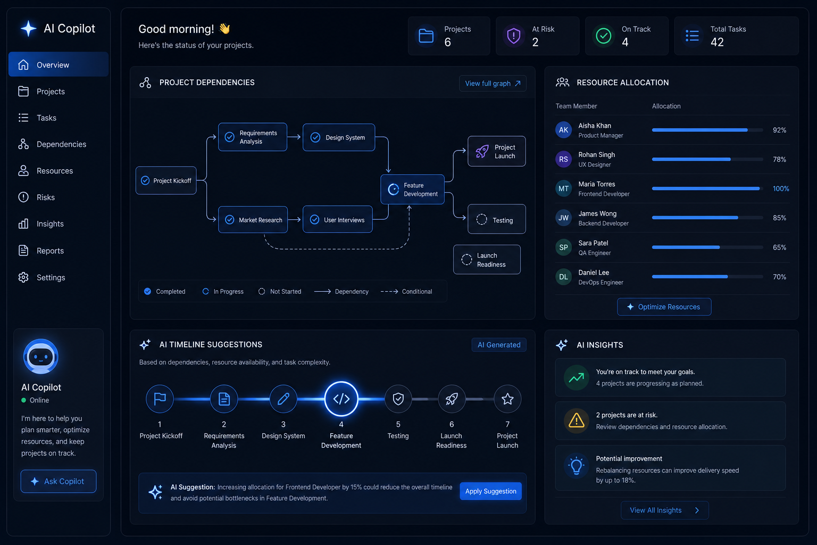Select the User Interviews dependency node
Image resolution: width=817 pixels, height=545 pixels.
coord(337,219)
